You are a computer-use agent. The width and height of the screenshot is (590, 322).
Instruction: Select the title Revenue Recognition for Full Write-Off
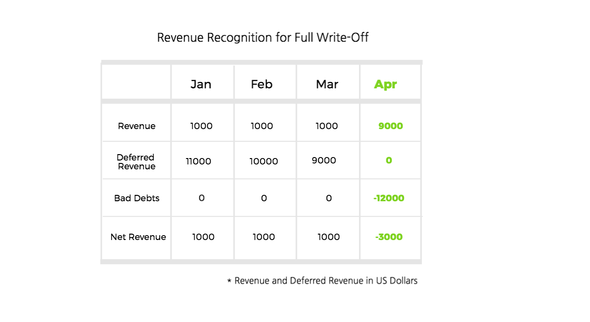(263, 37)
